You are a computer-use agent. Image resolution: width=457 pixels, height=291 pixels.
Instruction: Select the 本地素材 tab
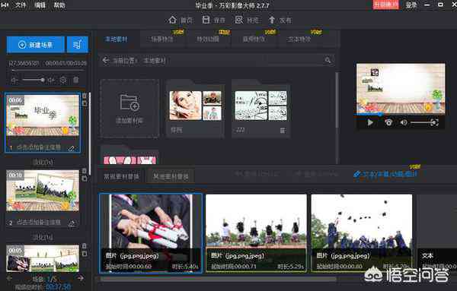(117, 40)
